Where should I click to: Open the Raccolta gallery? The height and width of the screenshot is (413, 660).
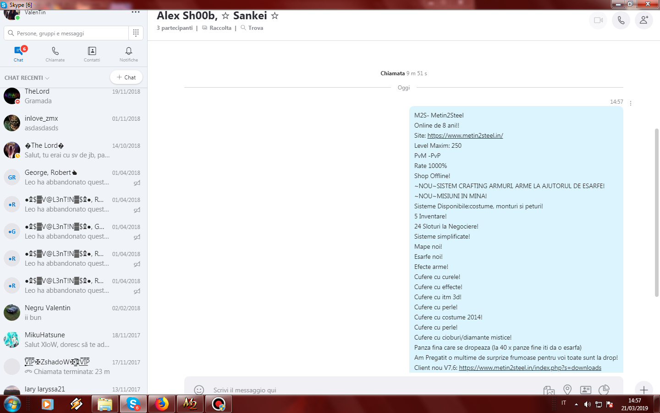(217, 28)
